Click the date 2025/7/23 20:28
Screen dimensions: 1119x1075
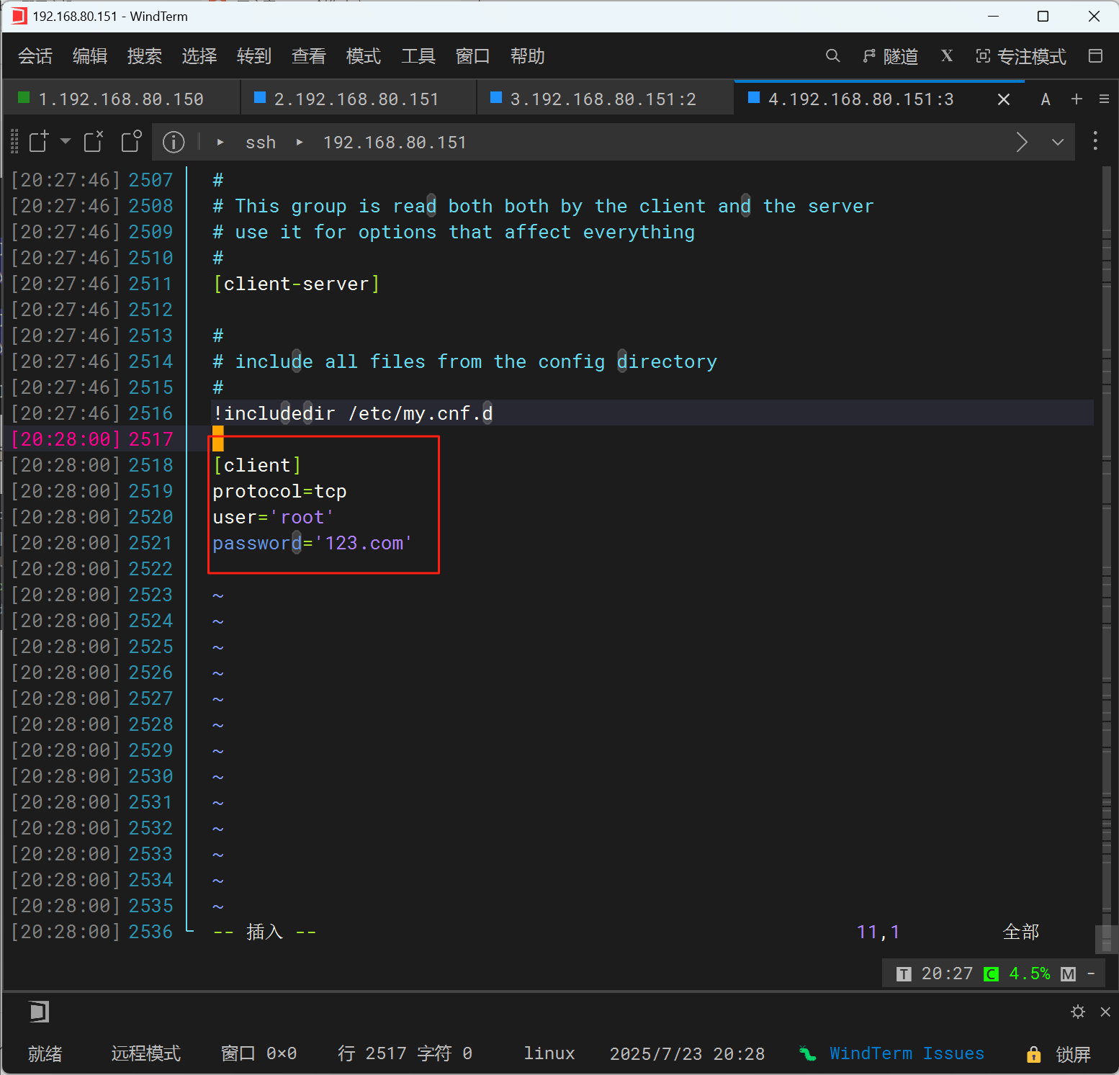pos(687,1053)
